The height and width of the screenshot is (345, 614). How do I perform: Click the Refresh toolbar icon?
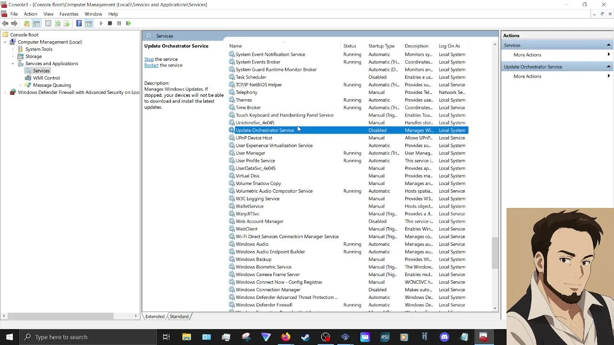[58, 23]
